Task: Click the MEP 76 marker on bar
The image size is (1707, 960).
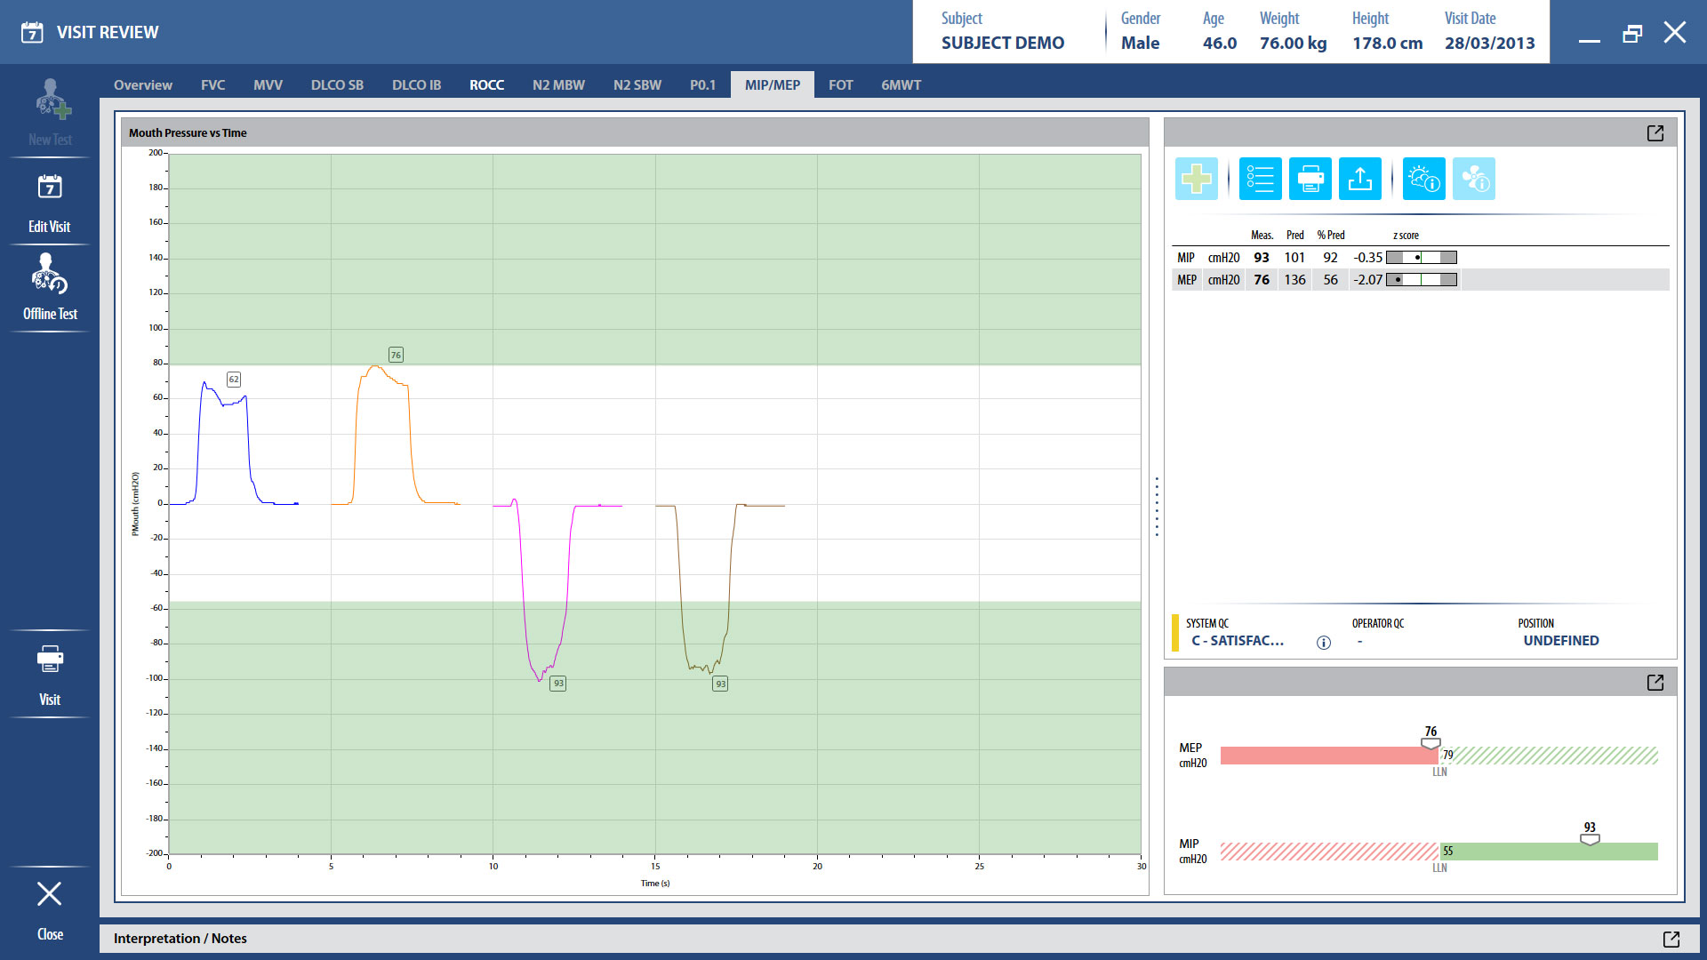Action: 1431,742
